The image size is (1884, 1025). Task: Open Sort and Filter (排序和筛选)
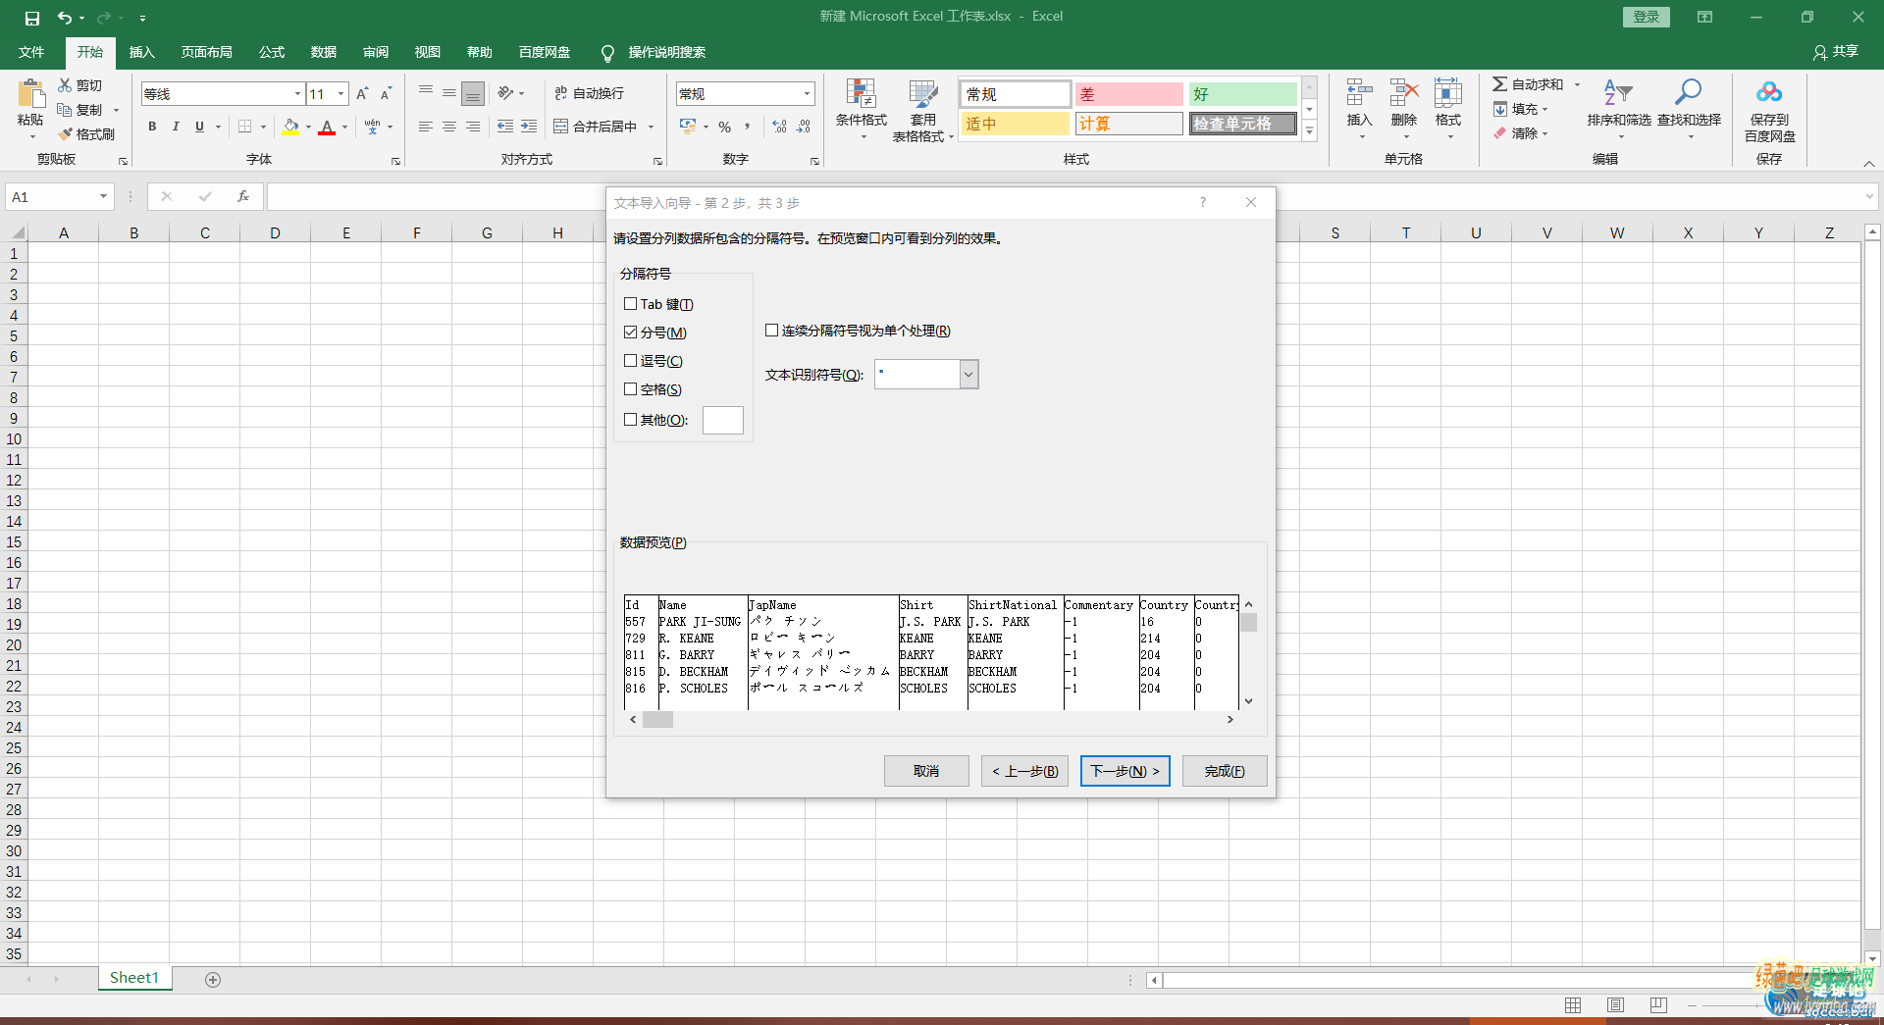[1619, 108]
